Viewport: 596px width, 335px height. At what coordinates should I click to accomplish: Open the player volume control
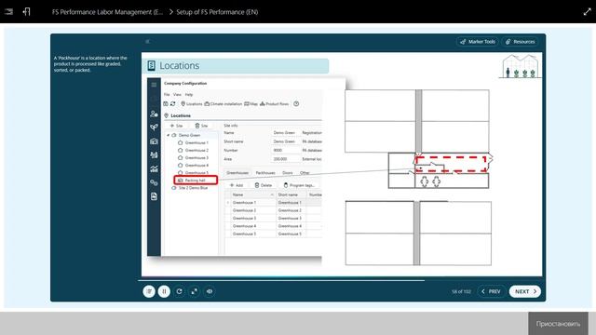click(x=210, y=291)
